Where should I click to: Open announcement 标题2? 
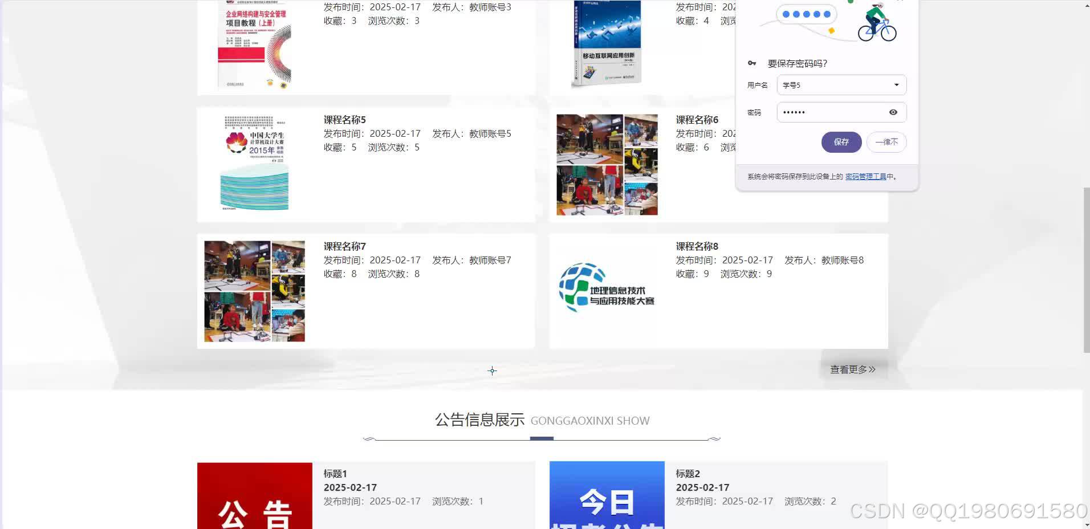[x=688, y=474]
